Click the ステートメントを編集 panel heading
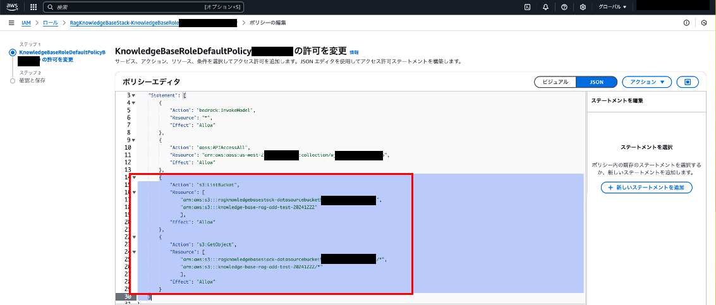716x305 pixels. coord(617,100)
